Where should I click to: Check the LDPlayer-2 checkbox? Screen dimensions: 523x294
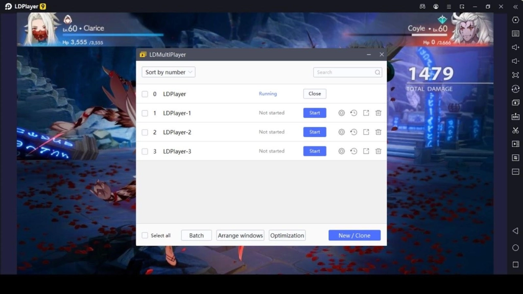(145, 132)
